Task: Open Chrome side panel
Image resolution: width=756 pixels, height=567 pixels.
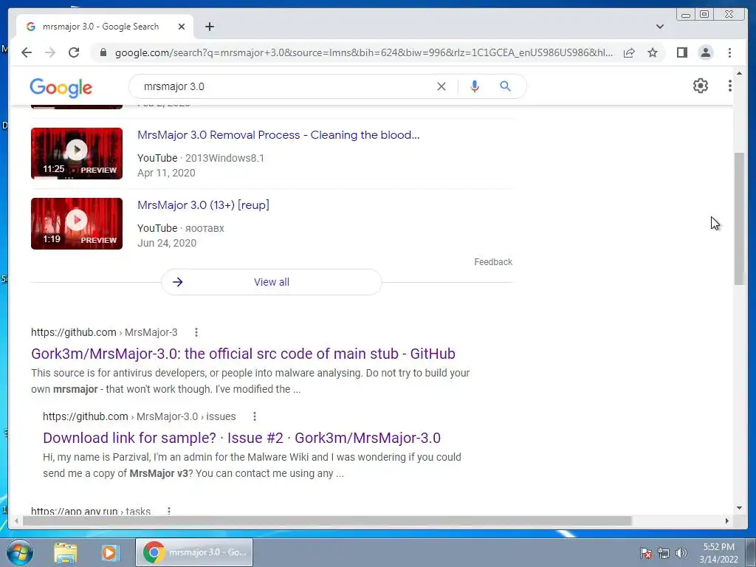Action: [681, 52]
